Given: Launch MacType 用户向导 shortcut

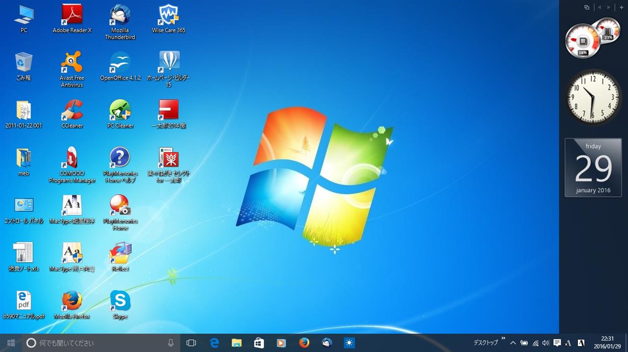Looking at the screenshot, I should tap(72, 258).
